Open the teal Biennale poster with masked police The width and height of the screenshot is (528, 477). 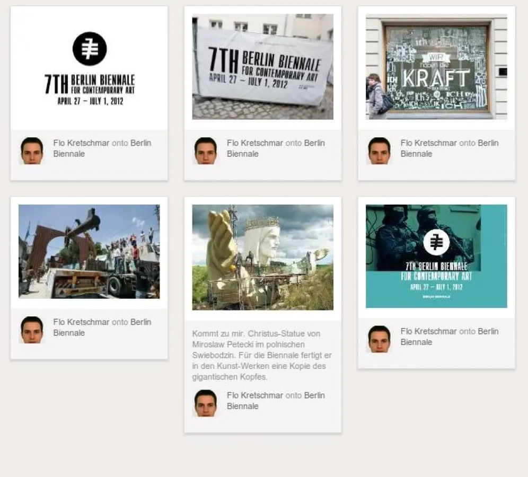[436, 256]
